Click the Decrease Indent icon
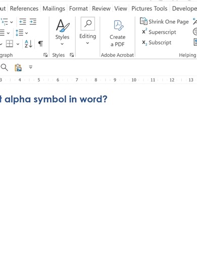 [x=23, y=22]
